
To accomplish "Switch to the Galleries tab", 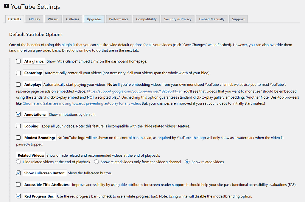I will [x=72, y=19].
